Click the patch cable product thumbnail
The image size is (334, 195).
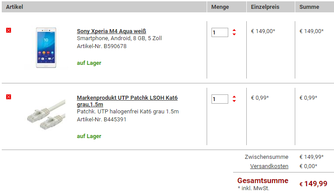46,114
